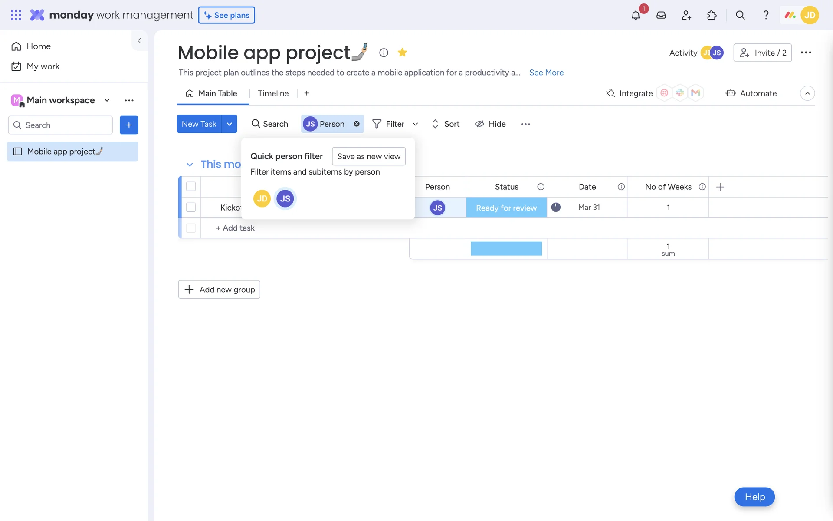Select all items with the header checkbox
Screen dimensions: 833x521
(x=191, y=187)
